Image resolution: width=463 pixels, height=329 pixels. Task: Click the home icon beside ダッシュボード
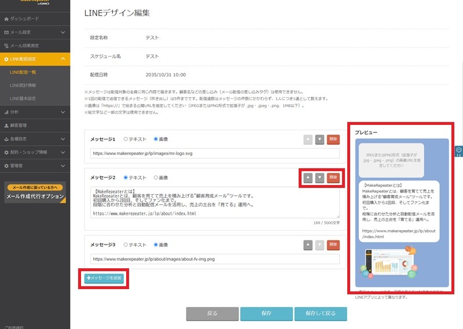point(6,19)
